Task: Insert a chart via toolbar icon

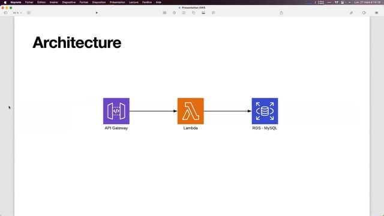Action: [x=174, y=13]
